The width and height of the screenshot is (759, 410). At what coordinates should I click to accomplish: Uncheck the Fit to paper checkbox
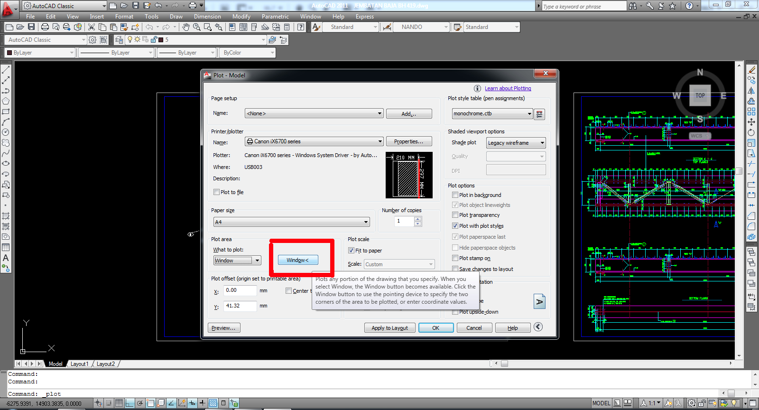pos(351,251)
